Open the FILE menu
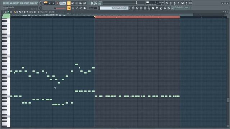This screenshot has height=129, width=230. (x=5, y=3)
